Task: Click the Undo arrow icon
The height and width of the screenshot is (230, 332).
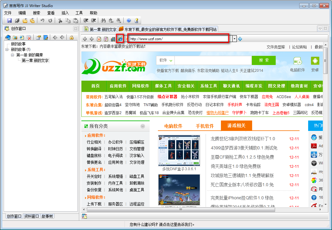Action: tap(42, 21)
